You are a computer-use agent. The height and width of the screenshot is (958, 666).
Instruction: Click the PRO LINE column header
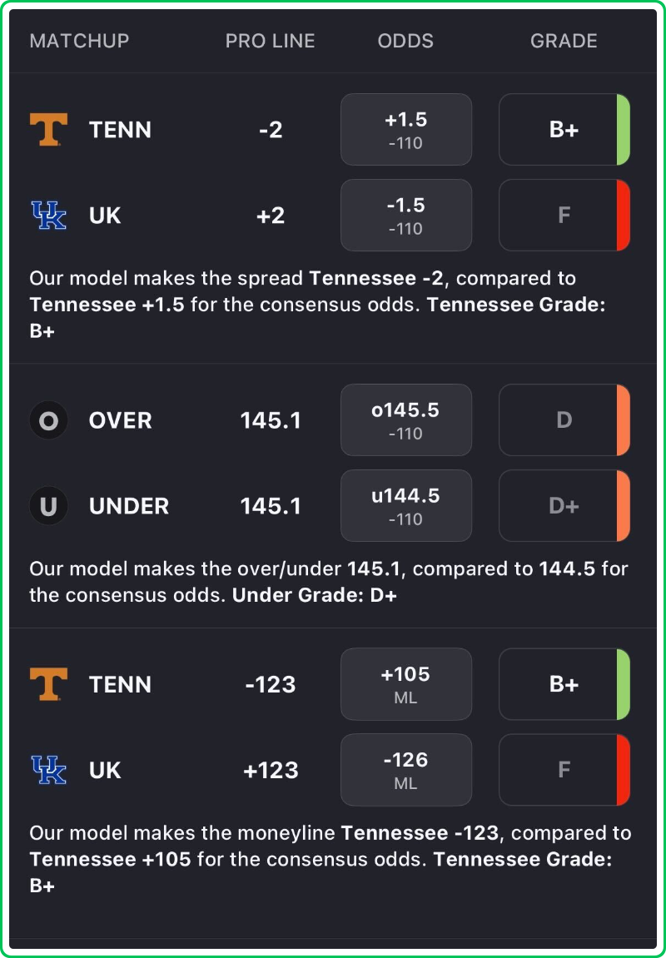click(x=271, y=41)
